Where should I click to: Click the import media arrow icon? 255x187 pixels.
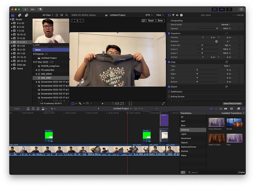tap(25, 9)
